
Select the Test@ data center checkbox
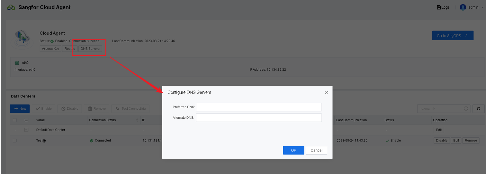15,141
